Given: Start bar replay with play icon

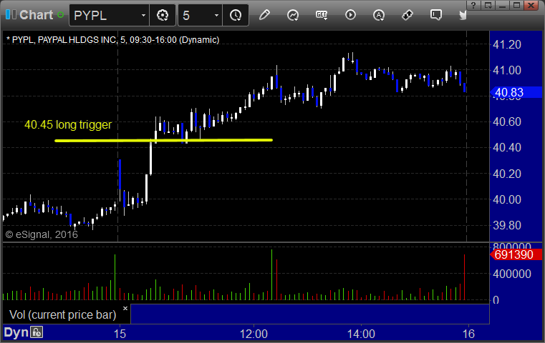Looking at the screenshot, I should 350,15.
